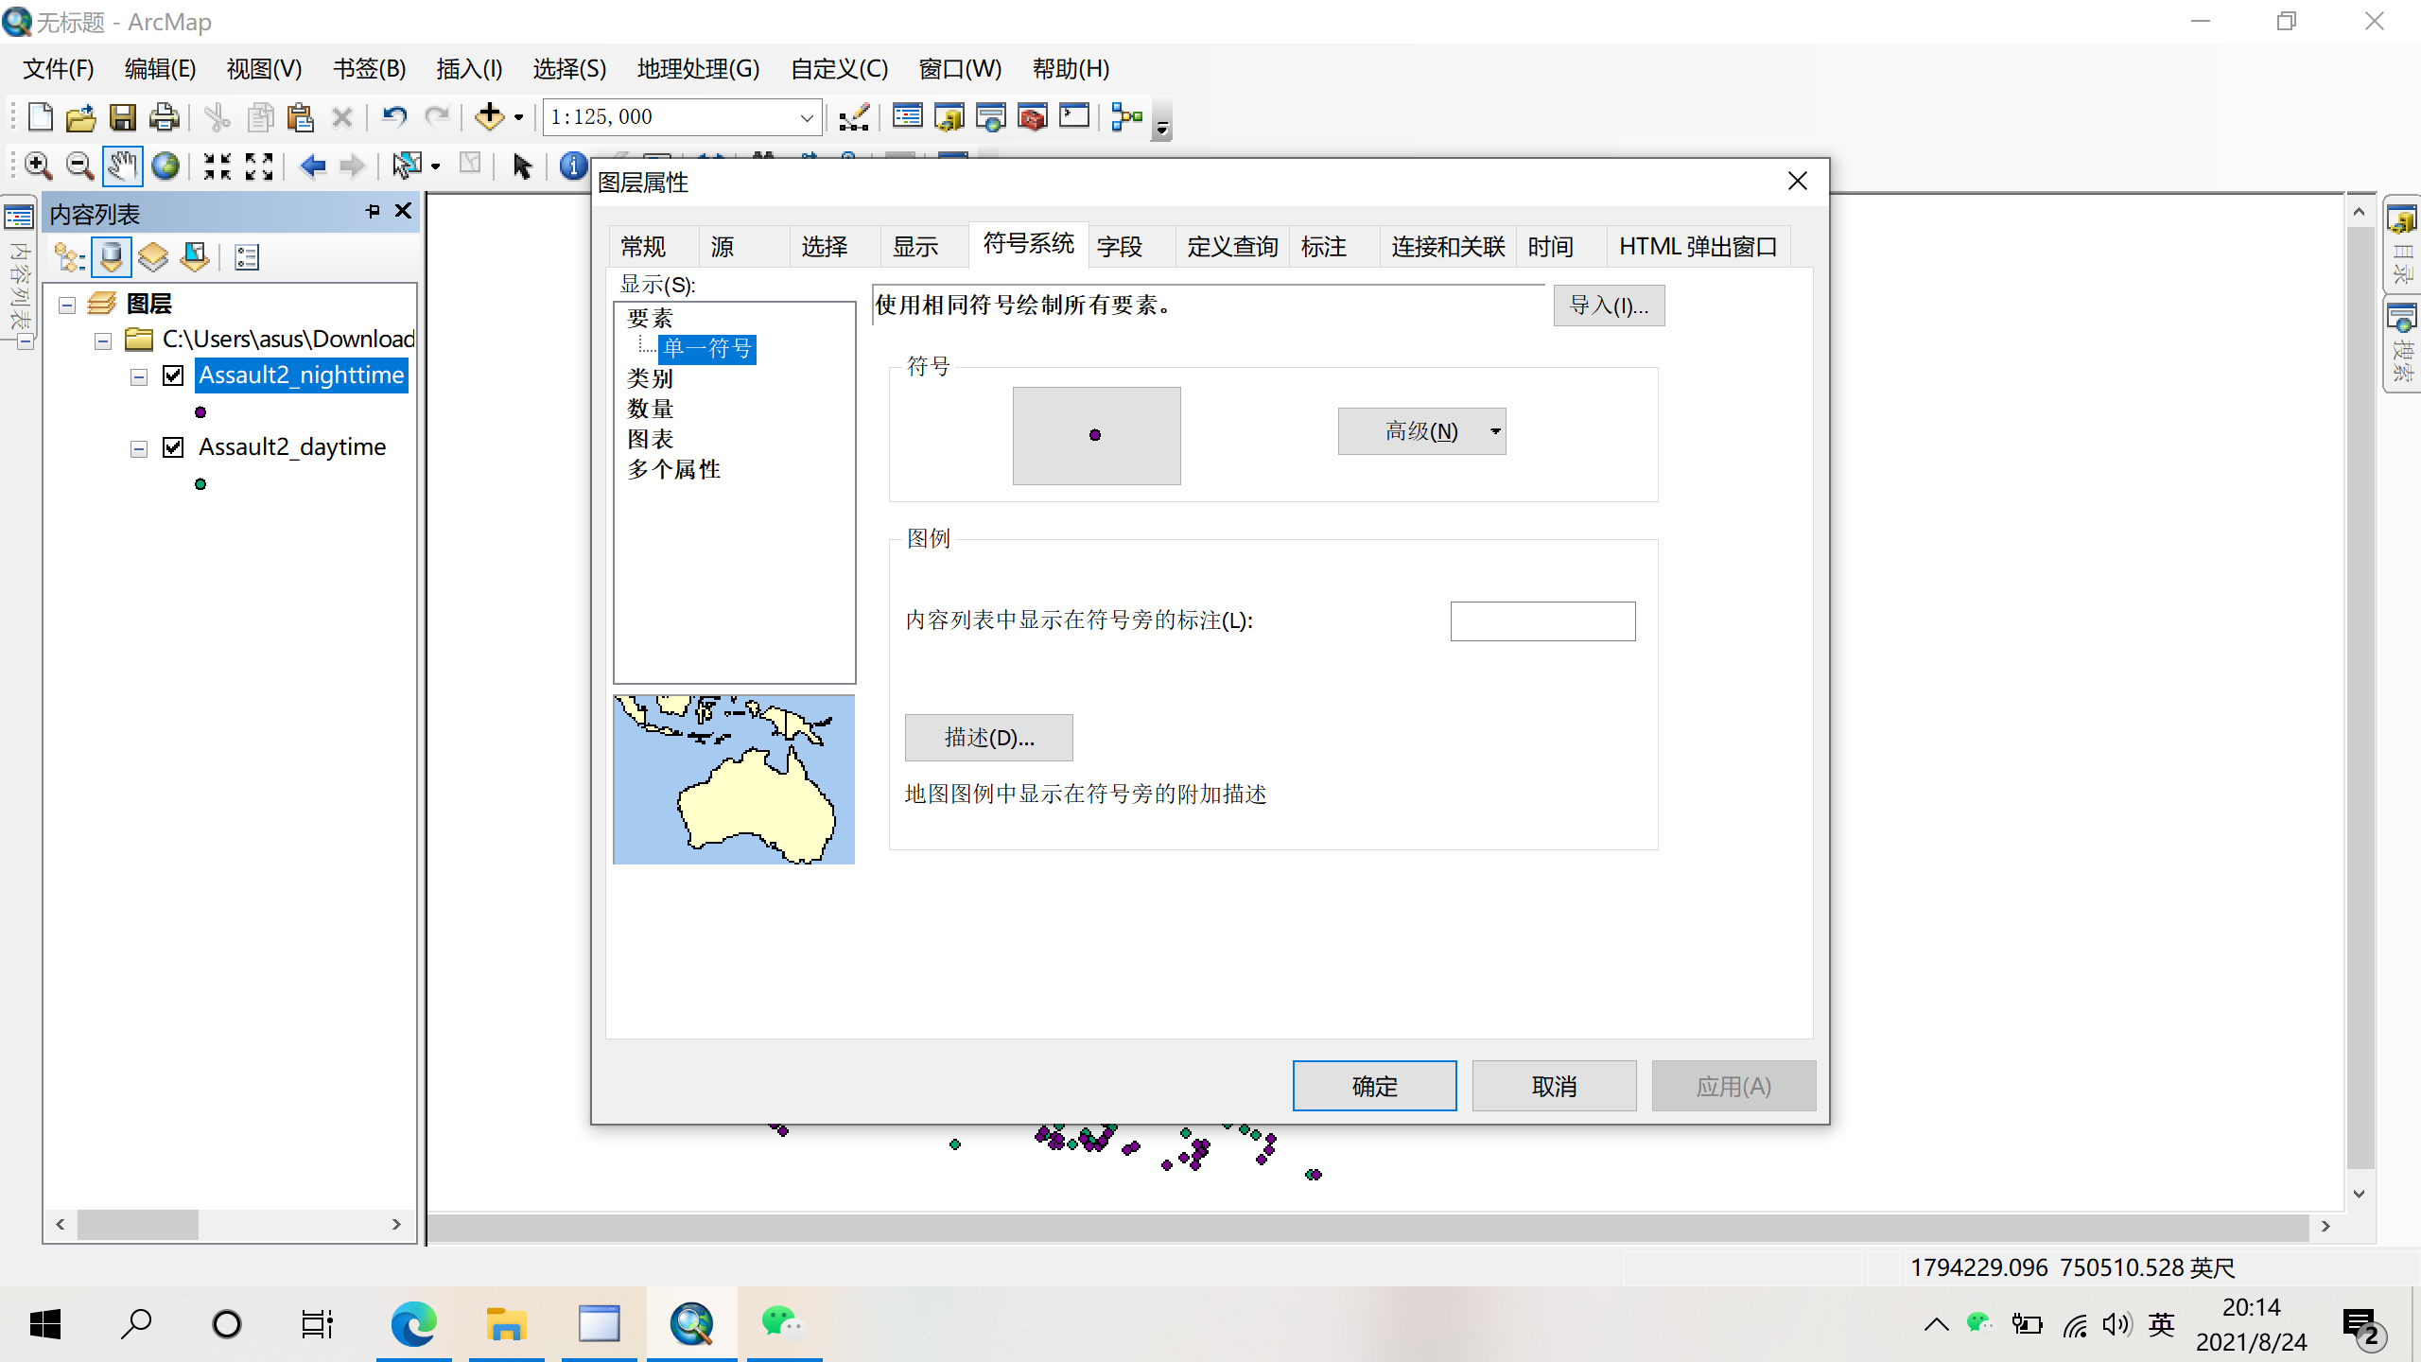The height and width of the screenshot is (1362, 2421).
Task: Open the 地理处理(G) menu
Action: (698, 69)
